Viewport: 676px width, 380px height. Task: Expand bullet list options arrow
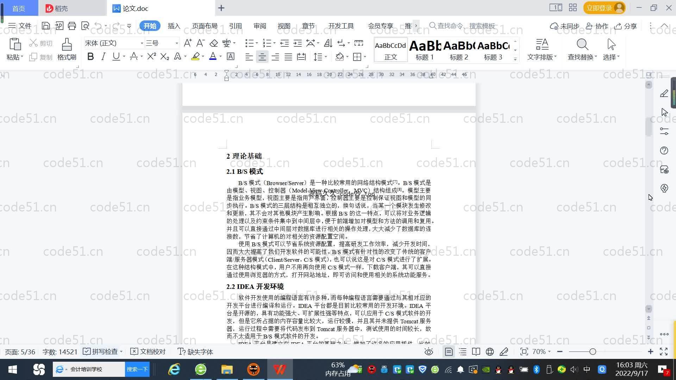pyautogui.click(x=257, y=43)
